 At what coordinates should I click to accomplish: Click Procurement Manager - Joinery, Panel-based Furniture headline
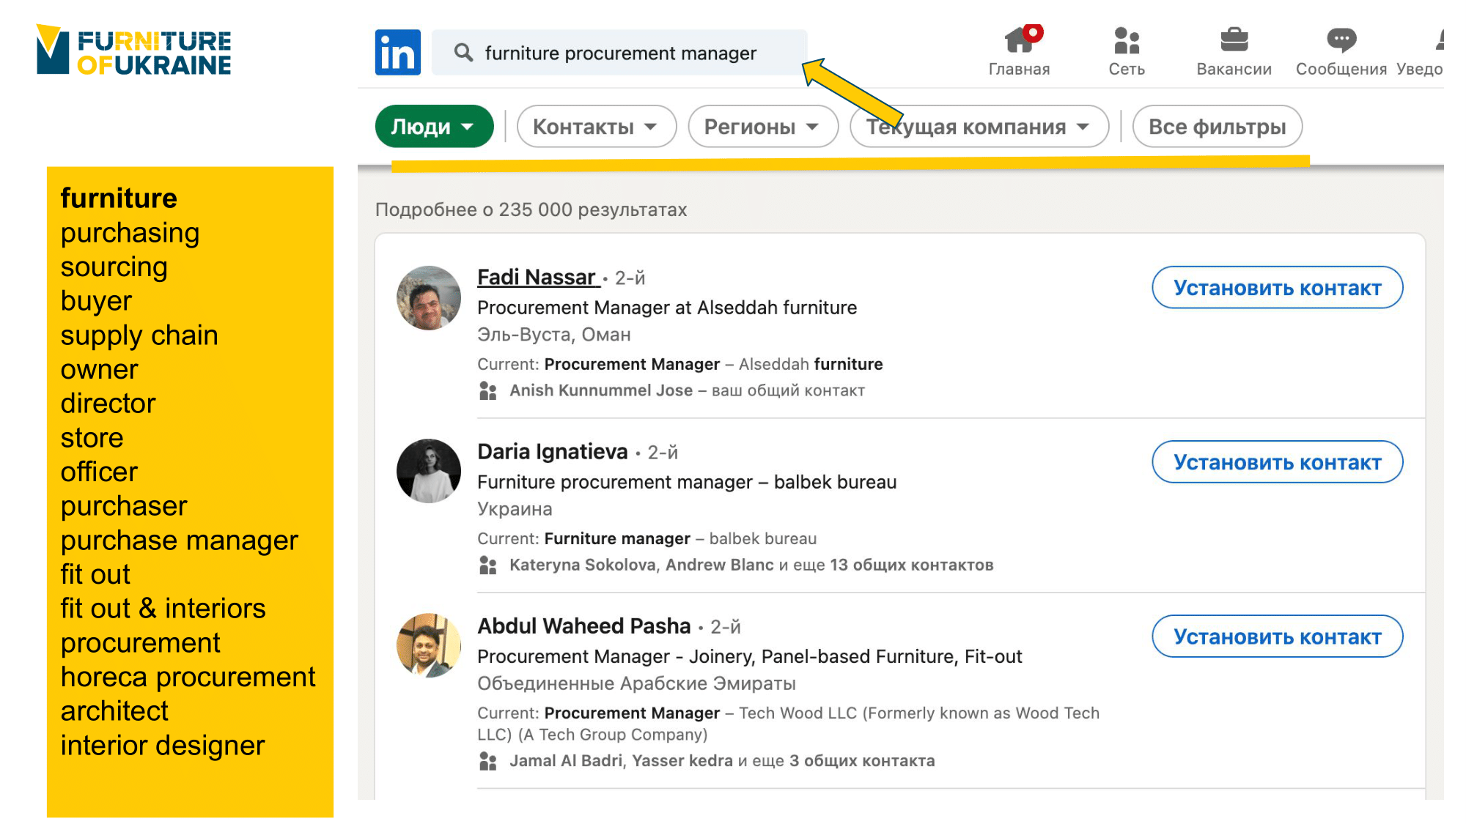749,656
